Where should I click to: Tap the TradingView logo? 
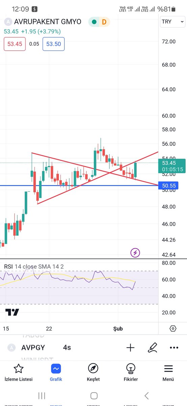tap(12, 312)
